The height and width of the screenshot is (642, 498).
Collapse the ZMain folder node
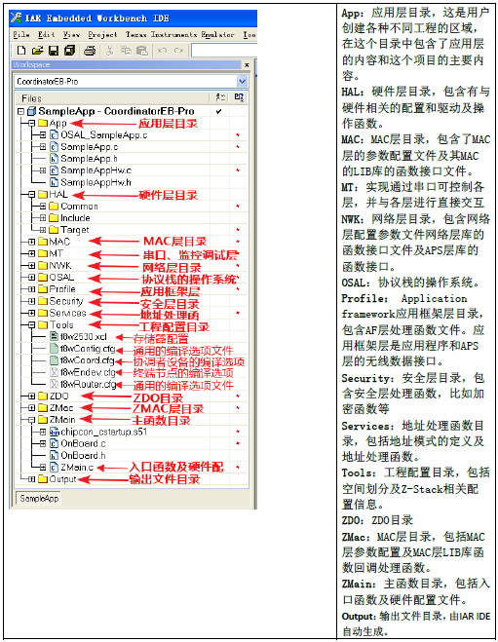(32, 420)
